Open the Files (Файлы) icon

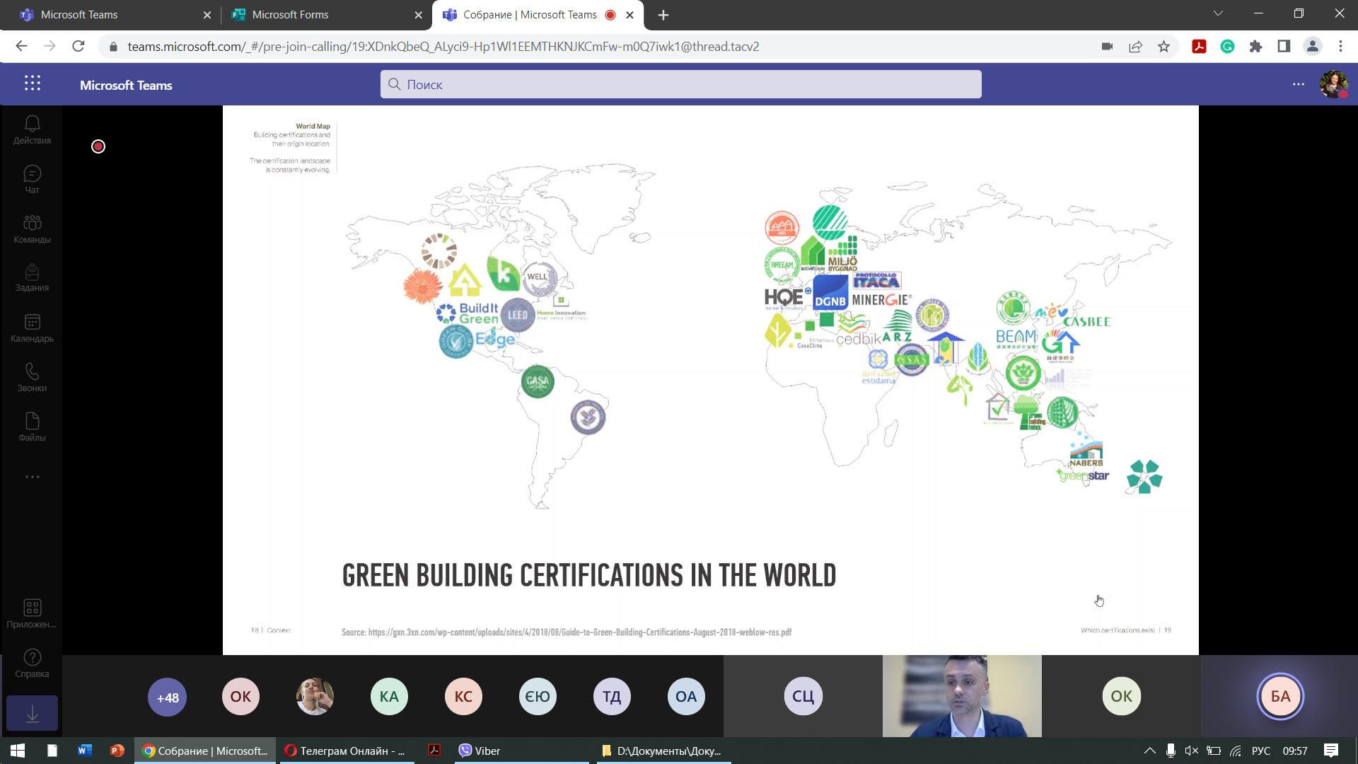pos(32,427)
